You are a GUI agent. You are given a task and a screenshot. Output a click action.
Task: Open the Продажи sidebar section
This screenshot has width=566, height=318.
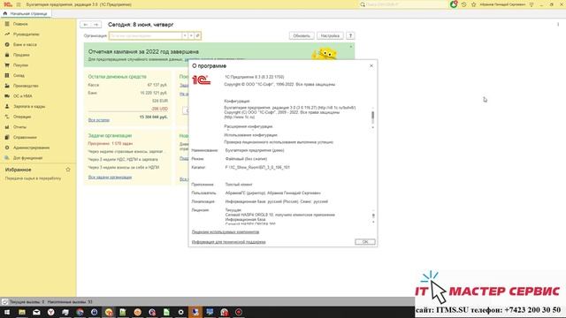click(21, 55)
